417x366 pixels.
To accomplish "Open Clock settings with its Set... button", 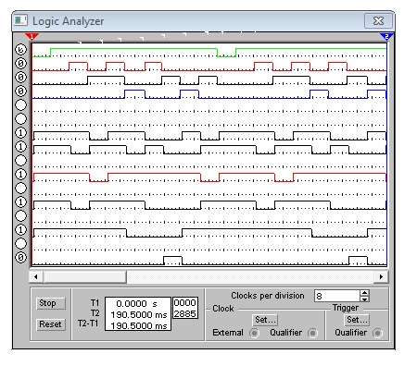I will pos(265,320).
